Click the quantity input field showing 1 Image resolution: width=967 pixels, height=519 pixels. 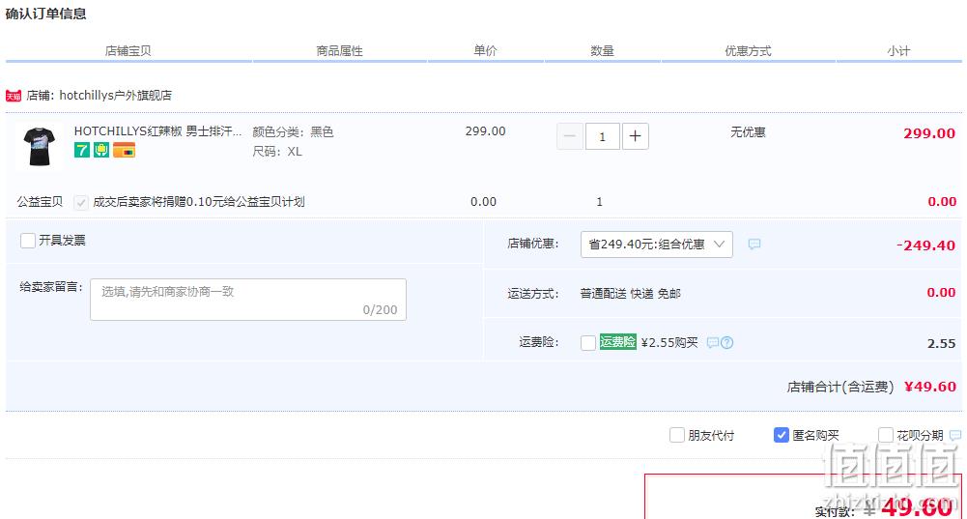(603, 136)
